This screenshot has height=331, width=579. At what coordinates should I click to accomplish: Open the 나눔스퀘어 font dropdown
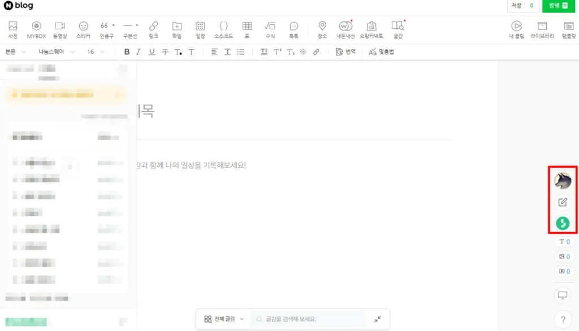[x=56, y=52]
